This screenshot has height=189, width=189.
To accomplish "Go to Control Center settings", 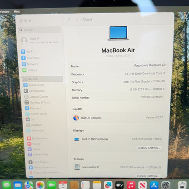I will pos(36,97).
